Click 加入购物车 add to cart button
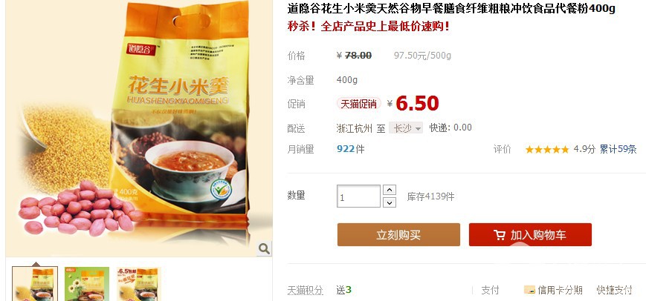This screenshot has width=646, height=301. (530, 235)
